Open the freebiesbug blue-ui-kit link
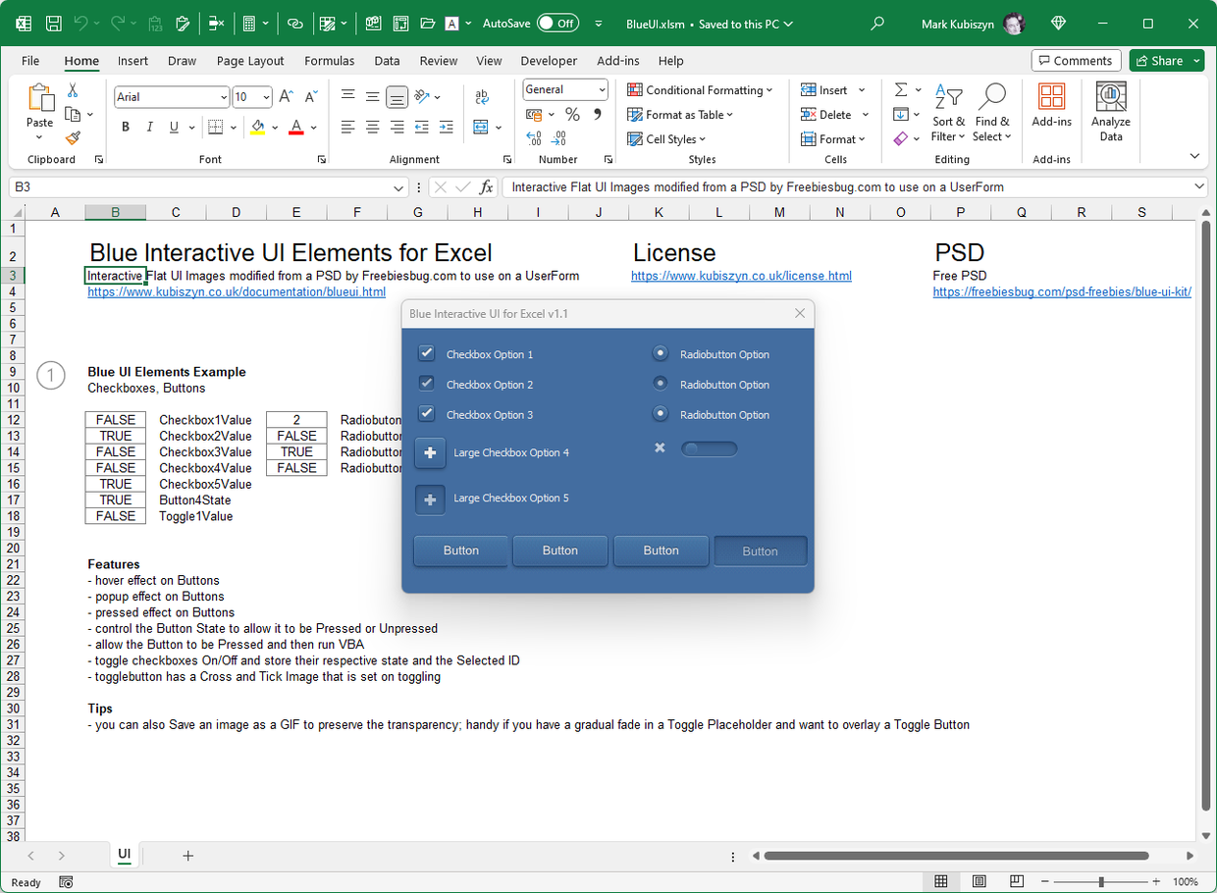The width and height of the screenshot is (1217, 893). pyautogui.click(x=1062, y=291)
